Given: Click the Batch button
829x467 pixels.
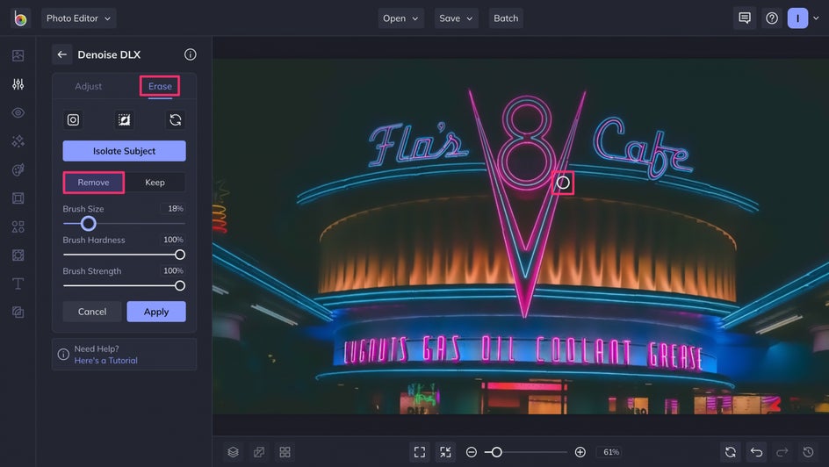Looking at the screenshot, I should tap(506, 18).
